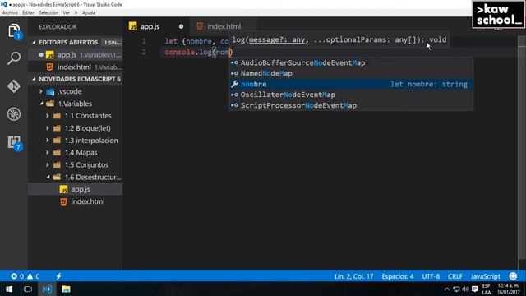The width and height of the screenshot is (526, 296).
Task: Open the Ayuda menu
Action: click(x=89, y=13)
